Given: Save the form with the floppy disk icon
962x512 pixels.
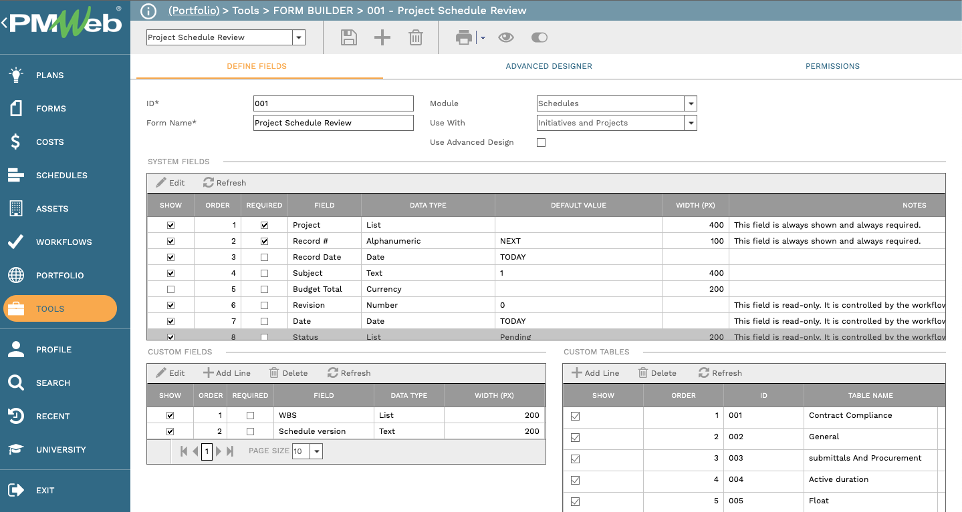Looking at the screenshot, I should coord(348,37).
